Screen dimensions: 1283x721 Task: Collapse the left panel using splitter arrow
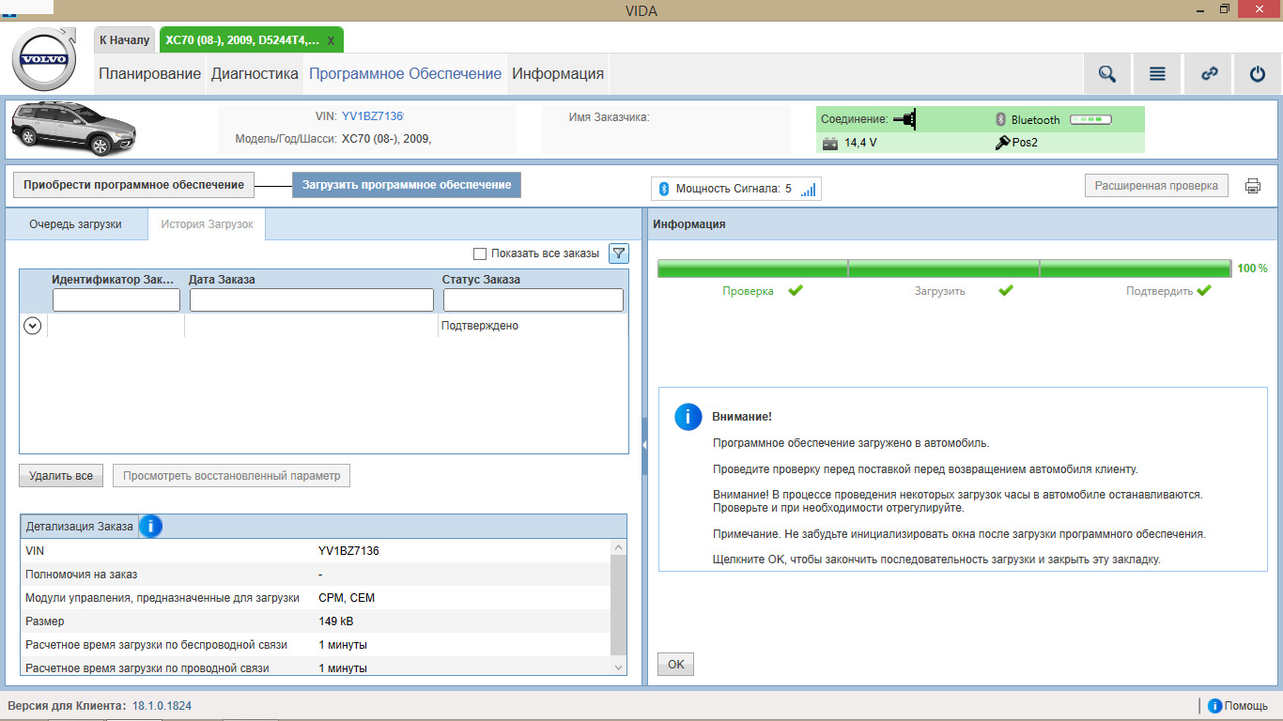click(x=644, y=445)
